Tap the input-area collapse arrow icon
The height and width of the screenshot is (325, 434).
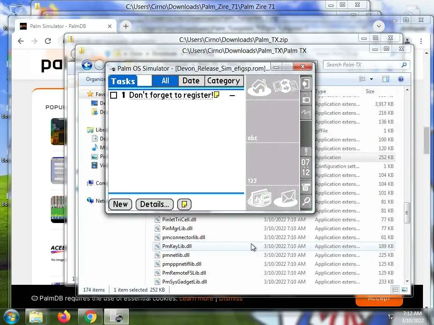pyautogui.click(x=306, y=83)
